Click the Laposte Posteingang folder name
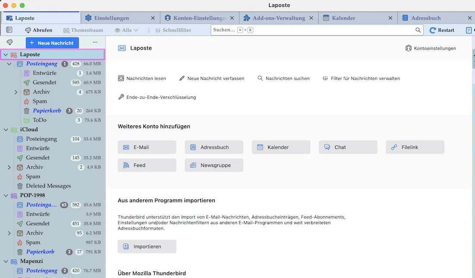This screenshot has height=278, width=475. 41,63
